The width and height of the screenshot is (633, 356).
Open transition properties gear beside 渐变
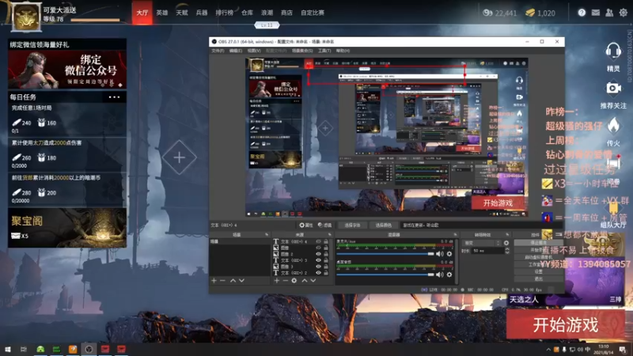506,243
